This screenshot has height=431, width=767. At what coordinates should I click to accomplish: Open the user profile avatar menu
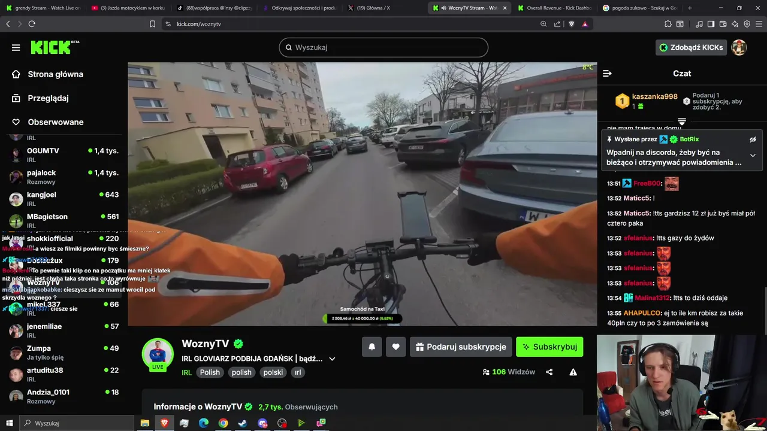739,47
